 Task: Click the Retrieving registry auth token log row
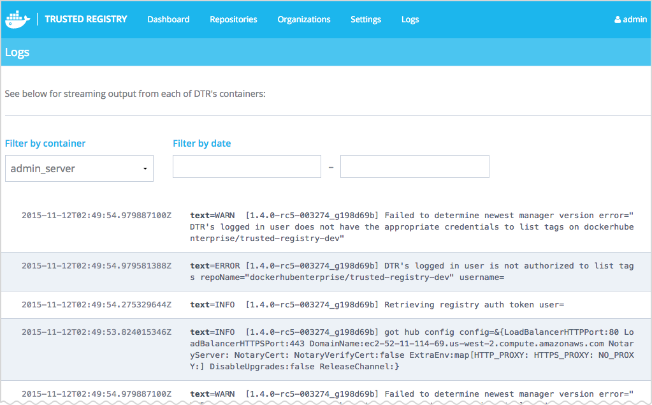pyautogui.click(x=377, y=305)
